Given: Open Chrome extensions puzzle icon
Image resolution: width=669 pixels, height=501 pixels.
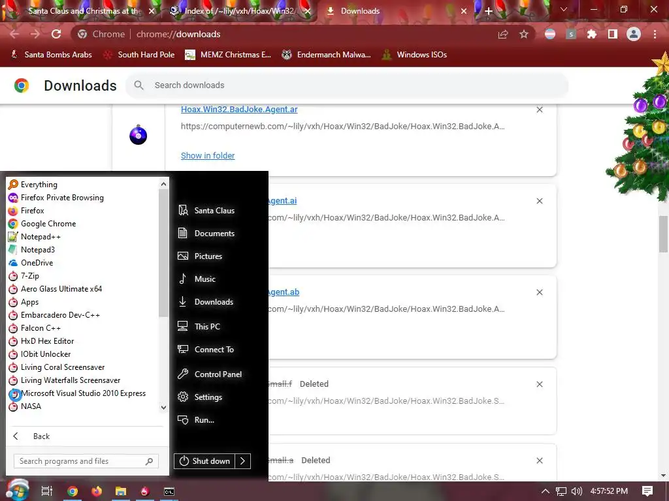Looking at the screenshot, I should (x=592, y=34).
